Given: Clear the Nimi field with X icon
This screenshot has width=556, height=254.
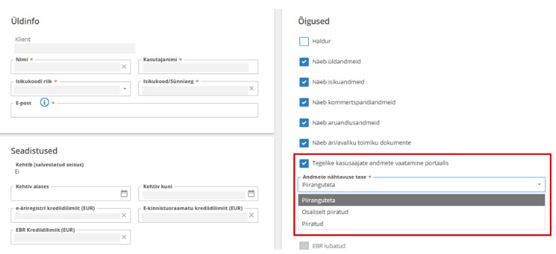Looking at the screenshot, I should pos(124,67).
